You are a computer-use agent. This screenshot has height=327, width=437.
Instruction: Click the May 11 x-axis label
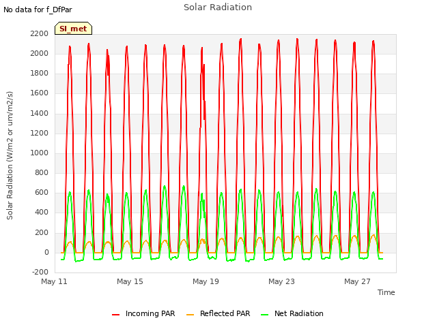click(x=54, y=281)
